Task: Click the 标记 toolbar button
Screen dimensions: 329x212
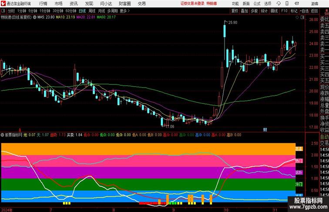Action: pos(294,11)
